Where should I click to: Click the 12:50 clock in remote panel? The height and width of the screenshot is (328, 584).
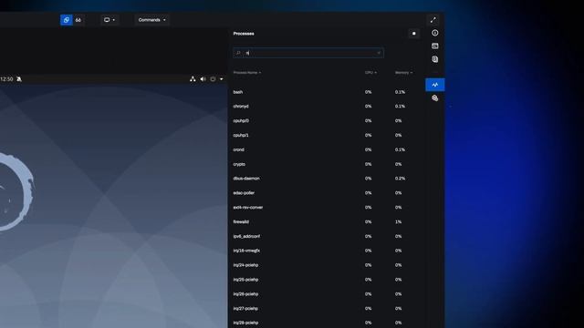(6, 79)
